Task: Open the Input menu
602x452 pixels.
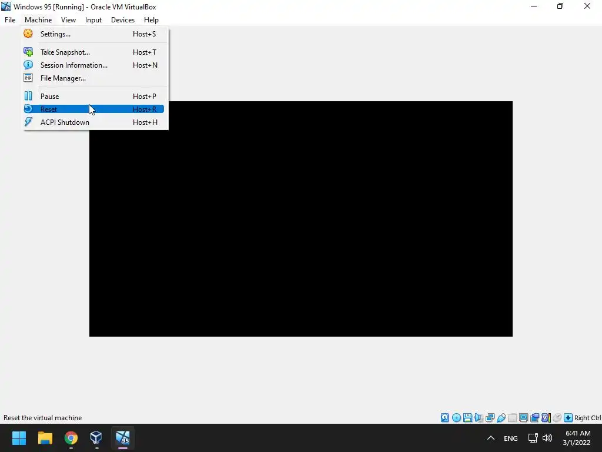Action: coord(93,20)
